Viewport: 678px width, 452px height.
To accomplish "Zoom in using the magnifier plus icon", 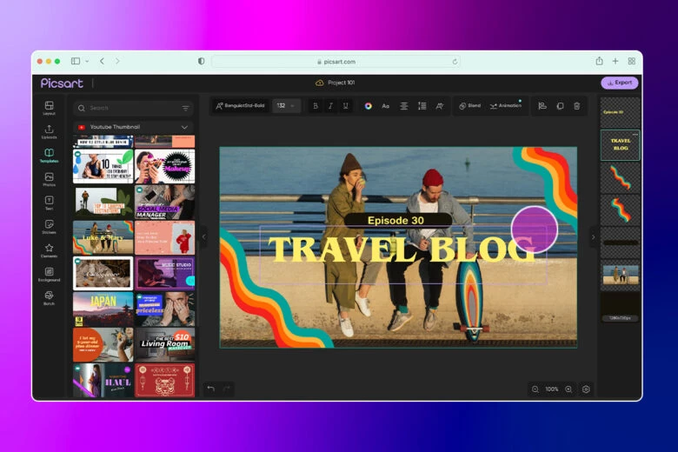I will [568, 389].
